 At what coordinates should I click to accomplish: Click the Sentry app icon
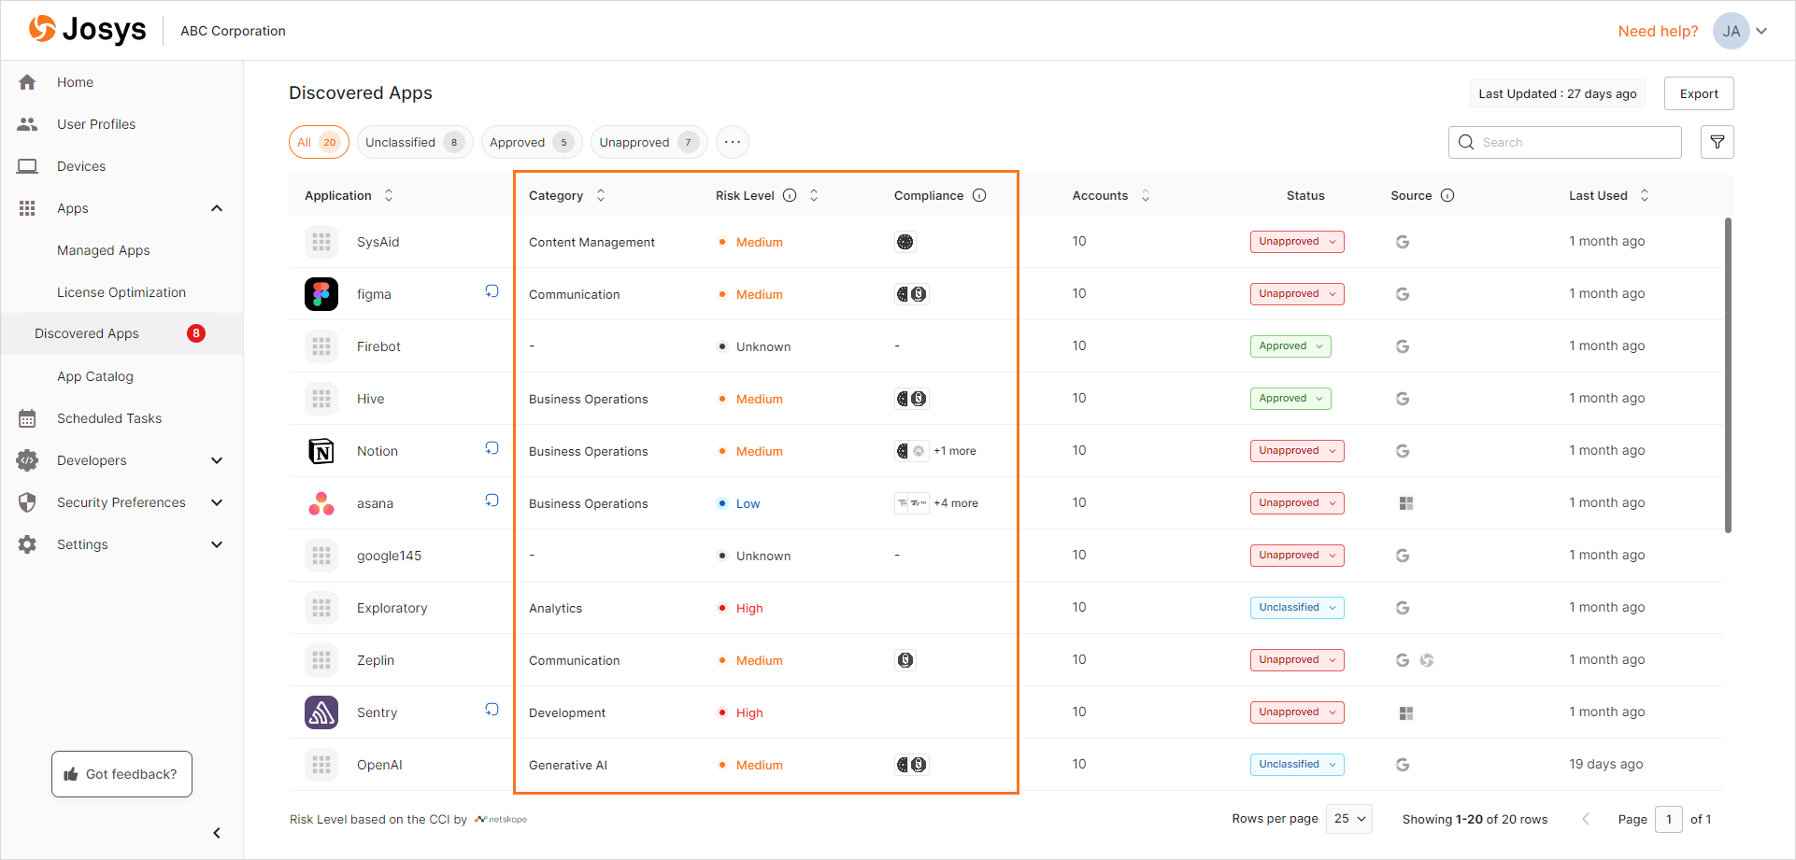click(321, 712)
